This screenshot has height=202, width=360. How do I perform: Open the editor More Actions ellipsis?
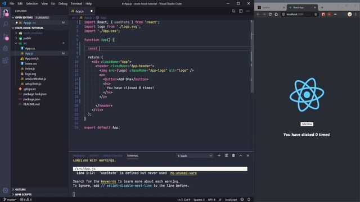coord(248,11)
